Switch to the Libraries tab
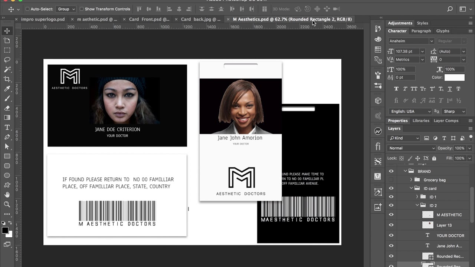The height and width of the screenshot is (267, 475). 421,121
